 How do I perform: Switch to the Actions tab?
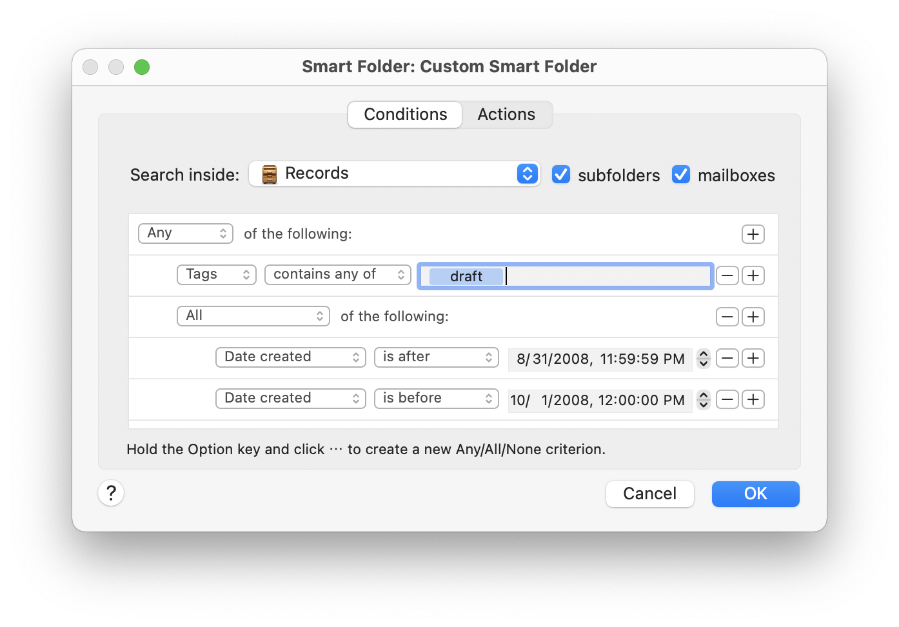click(506, 115)
